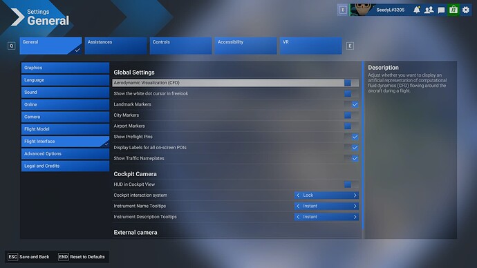Open the chat messages icon
This screenshot has height=268, width=477.
click(441, 10)
